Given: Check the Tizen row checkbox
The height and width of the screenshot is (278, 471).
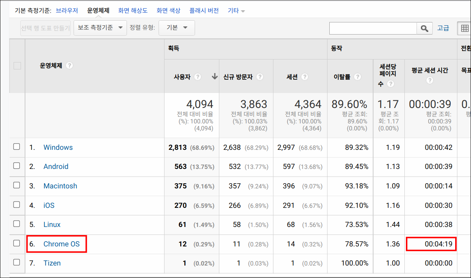Looking at the screenshot, I should (x=17, y=262).
